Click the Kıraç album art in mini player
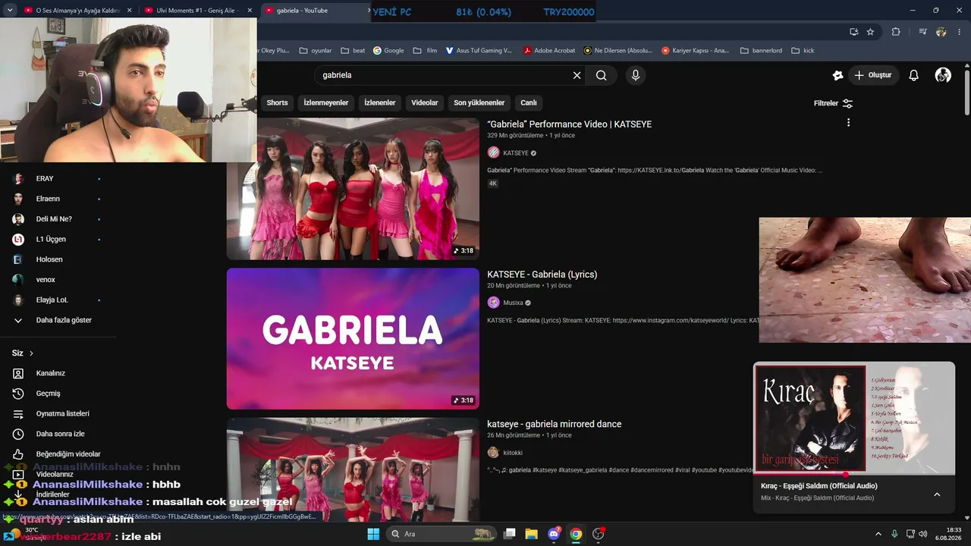 pos(810,419)
